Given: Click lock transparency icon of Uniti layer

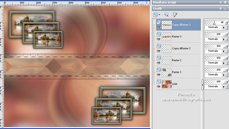Looking at the screenshot, I should click(227, 87).
